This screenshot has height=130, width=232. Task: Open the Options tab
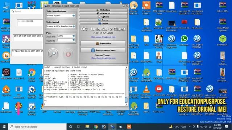click(x=103, y=17)
